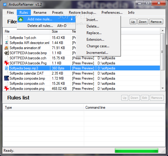The height and width of the screenshot is (156, 168).
Task: Open the Files menu
Action: (10, 13)
